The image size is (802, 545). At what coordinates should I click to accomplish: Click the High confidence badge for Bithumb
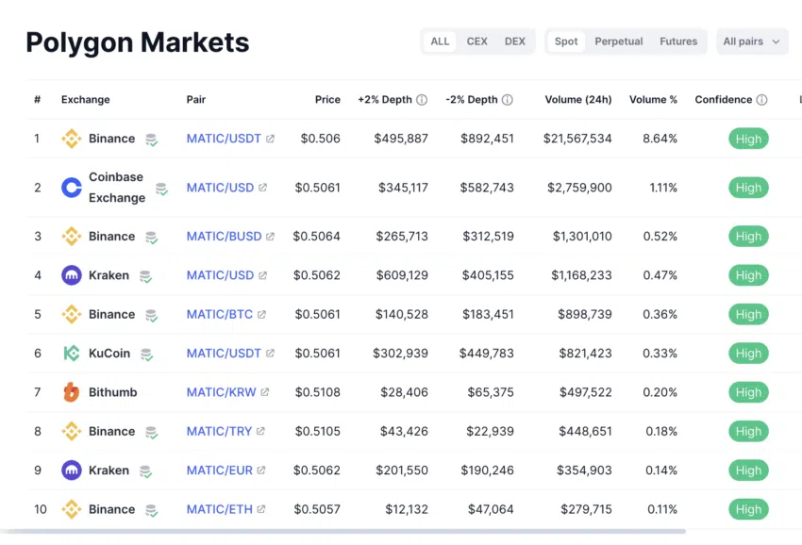click(748, 392)
